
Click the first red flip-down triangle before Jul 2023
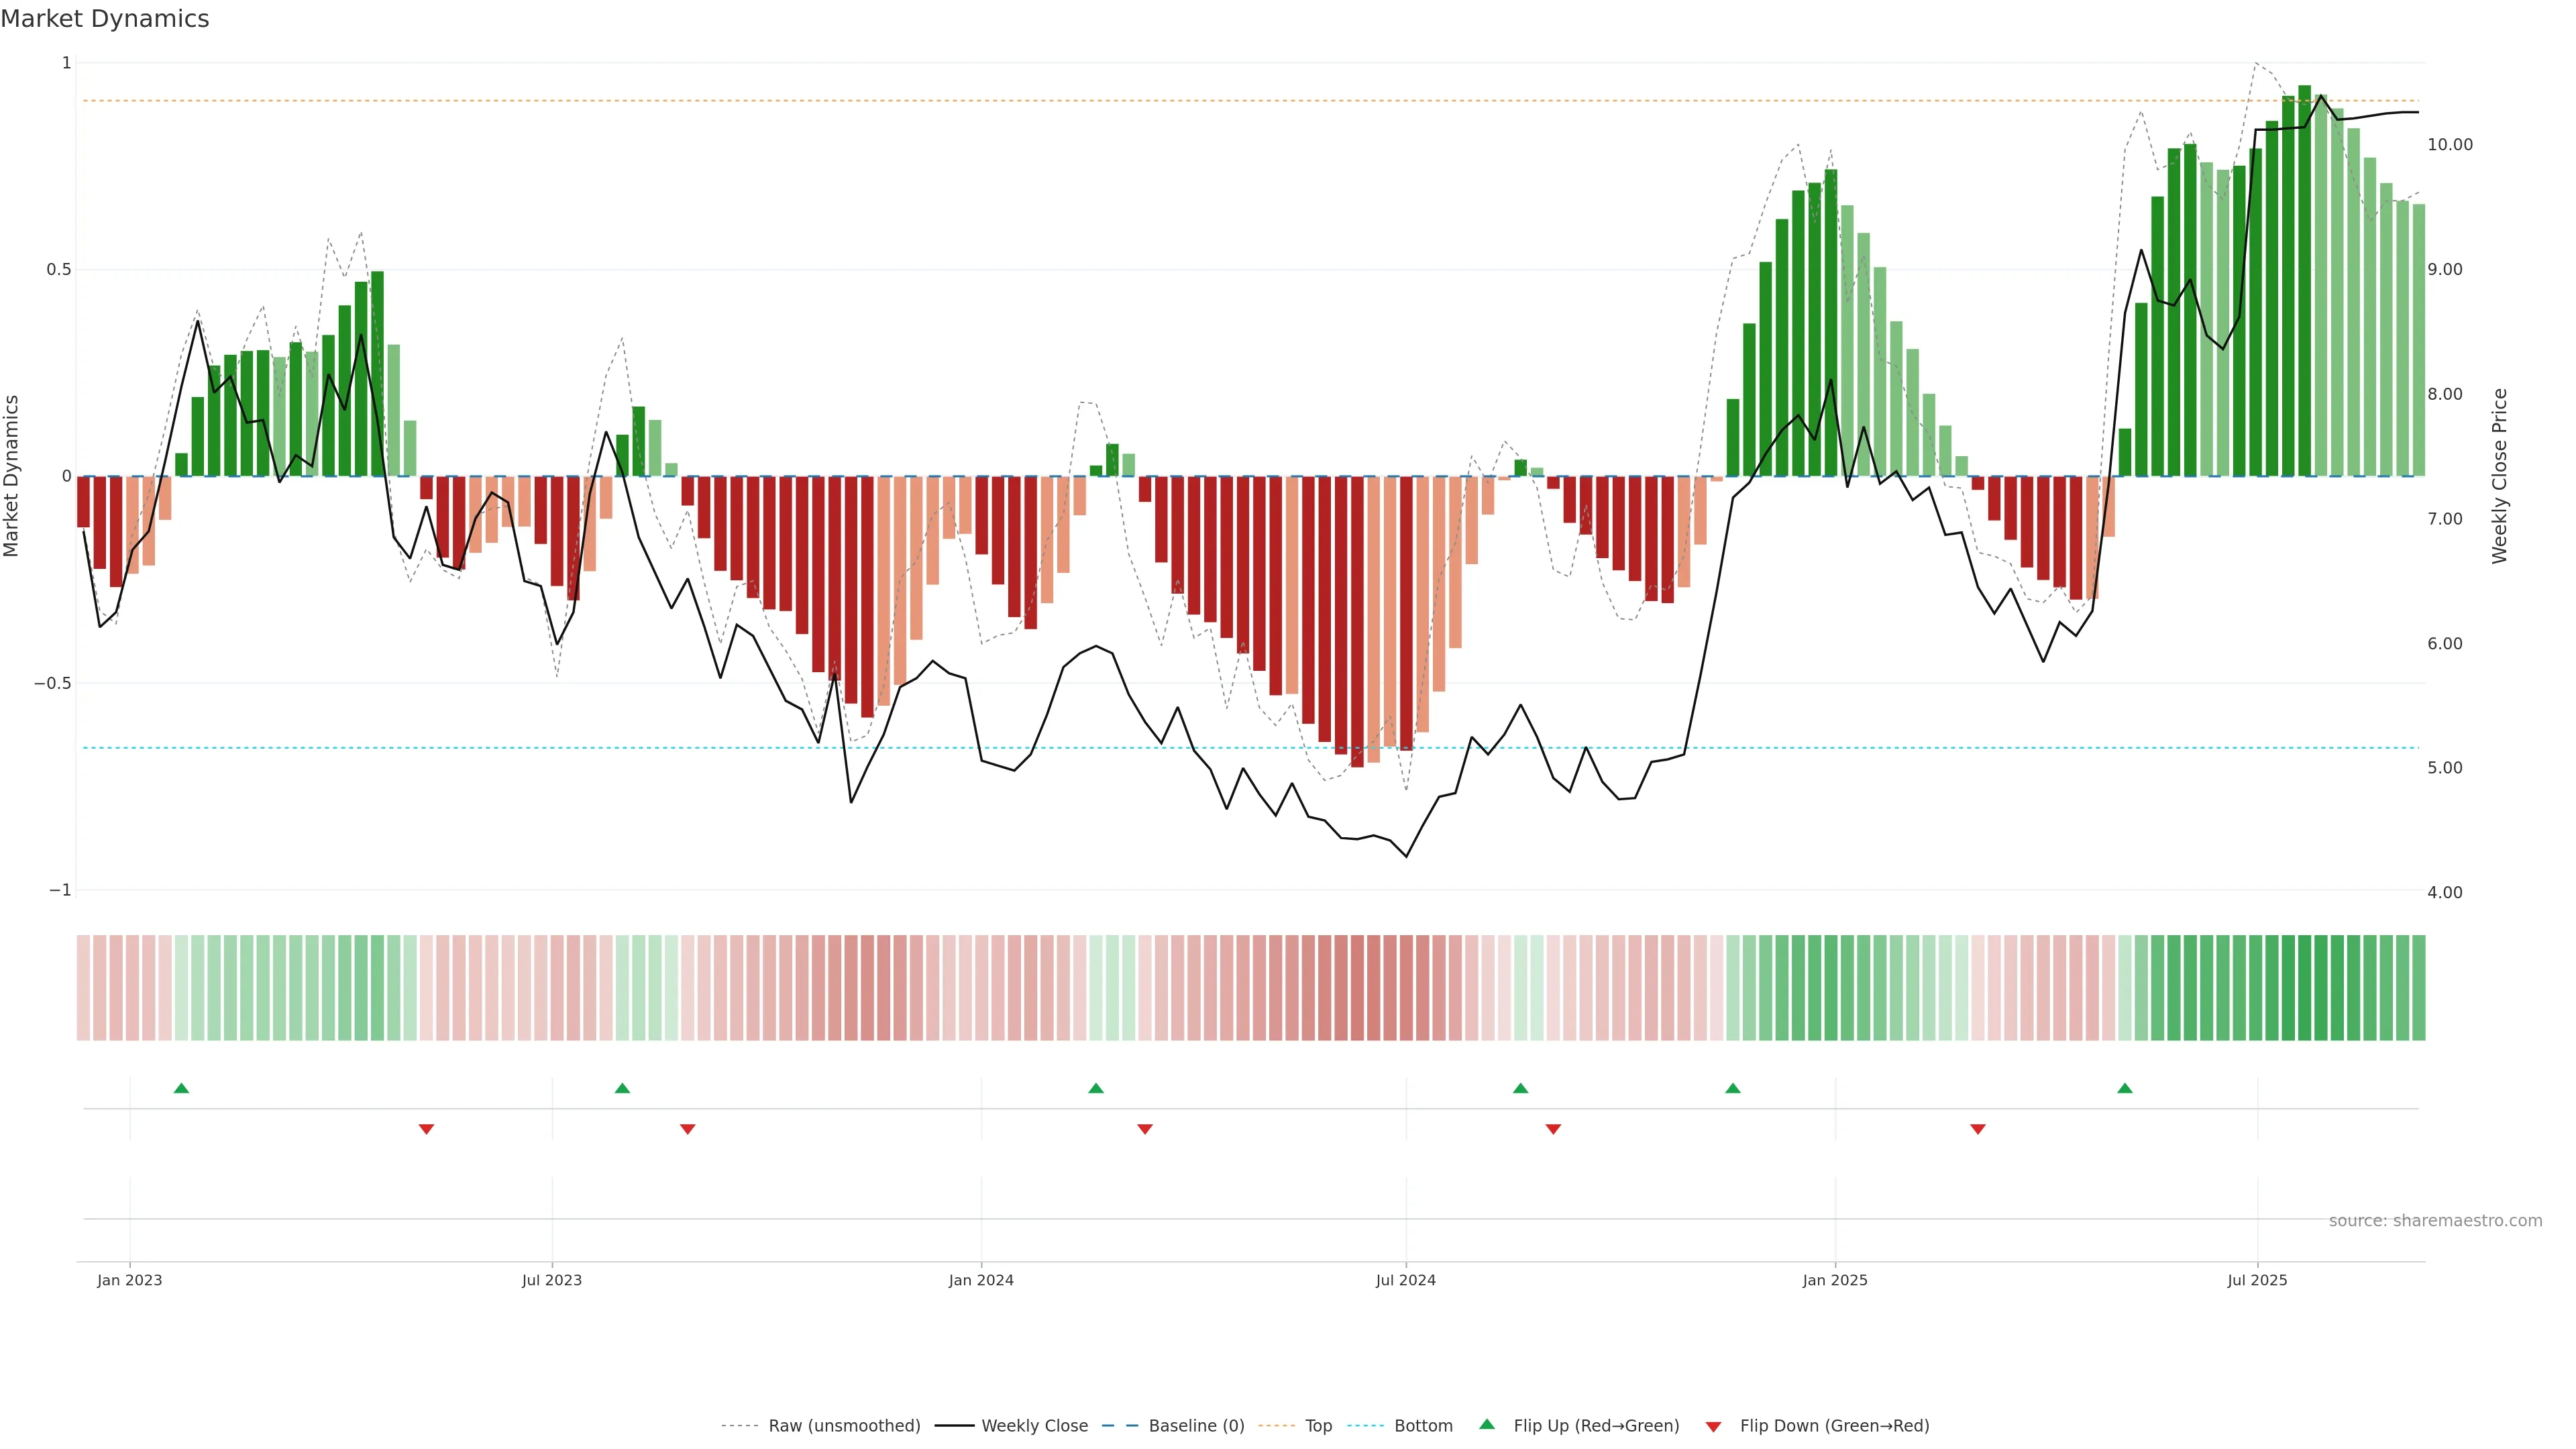point(426,1129)
